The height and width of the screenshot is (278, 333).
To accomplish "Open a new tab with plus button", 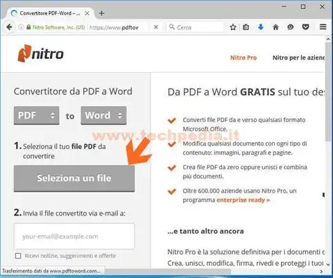I will [101, 13].
